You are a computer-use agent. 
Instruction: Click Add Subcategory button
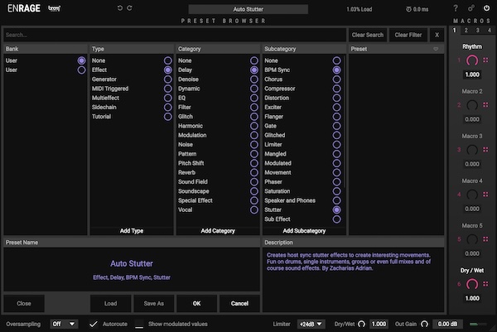(304, 231)
